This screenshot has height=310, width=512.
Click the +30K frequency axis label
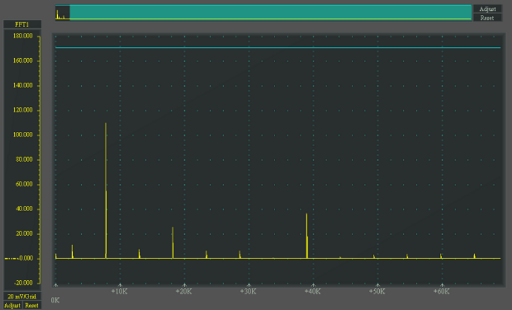pyautogui.click(x=248, y=291)
